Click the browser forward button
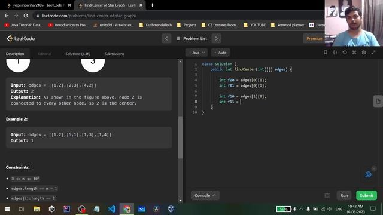Image resolution: width=383 pixels, height=215 pixels. (16, 16)
